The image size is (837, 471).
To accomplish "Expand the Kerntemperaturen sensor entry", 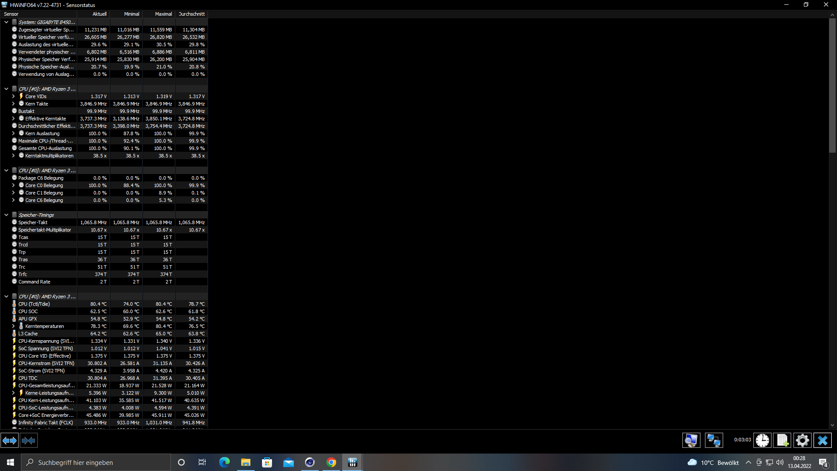I will [x=13, y=326].
